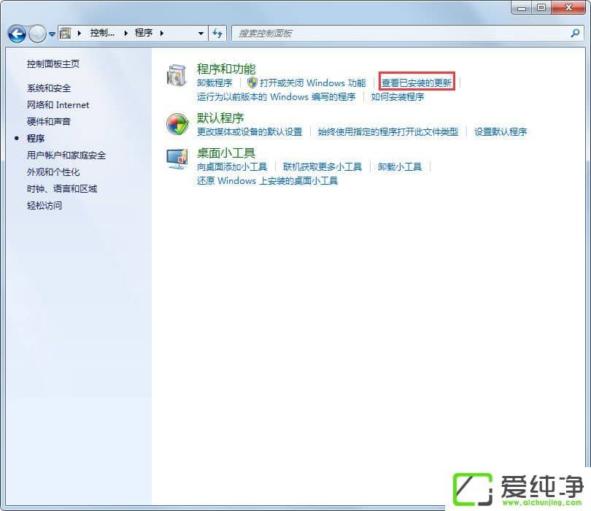The height and width of the screenshot is (511, 591).
Task: Expand the address bar breadcrumb dropdown
Action: (202, 33)
